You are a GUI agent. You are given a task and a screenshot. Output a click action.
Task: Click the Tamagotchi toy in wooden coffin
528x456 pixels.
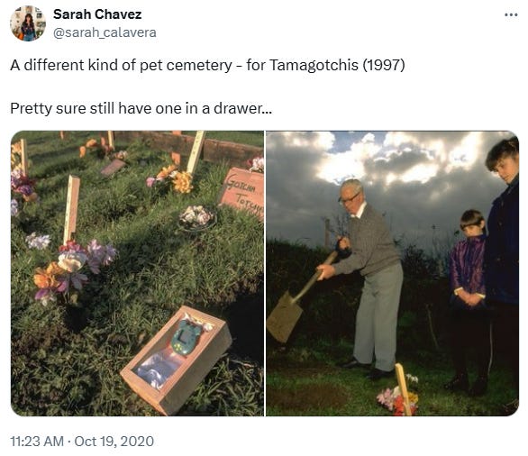tap(187, 337)
